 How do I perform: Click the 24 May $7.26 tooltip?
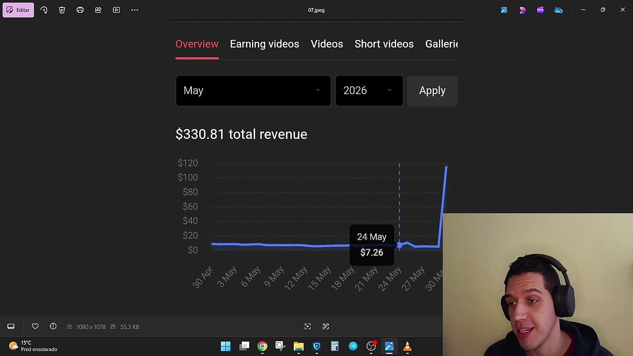click(x=372, y=245)
